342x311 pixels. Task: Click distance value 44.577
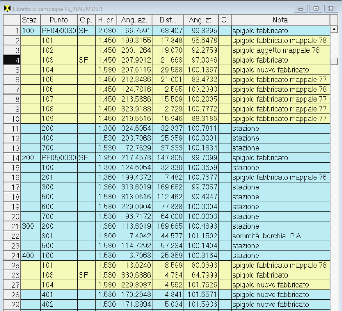tap(168, 236)
